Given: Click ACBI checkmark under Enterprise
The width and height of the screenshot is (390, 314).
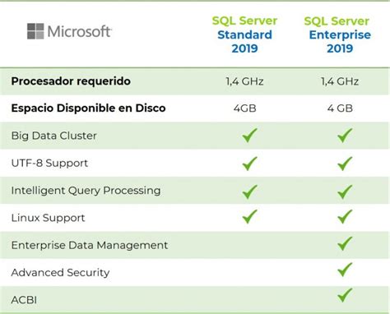Looking at the screenshot, I should [345, 295].
